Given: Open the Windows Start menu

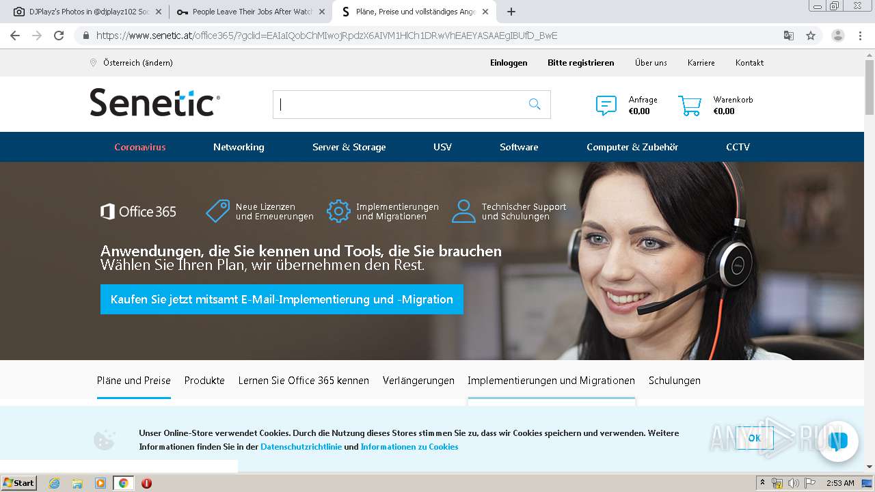Looking at the screenshot, I should tap(19, 483).
